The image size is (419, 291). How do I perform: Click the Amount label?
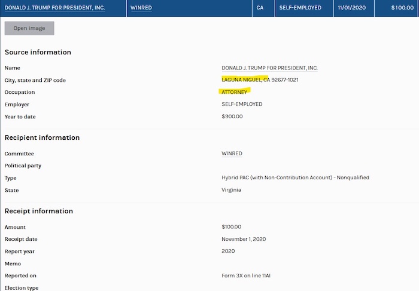pyautogui.click(x=15, y=227)
